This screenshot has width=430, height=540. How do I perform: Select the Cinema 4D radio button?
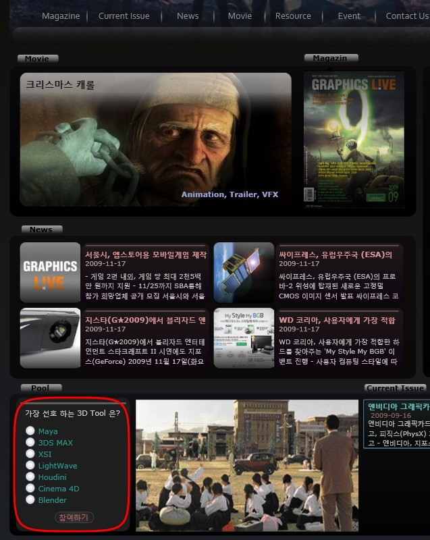[x=30, y=488]
